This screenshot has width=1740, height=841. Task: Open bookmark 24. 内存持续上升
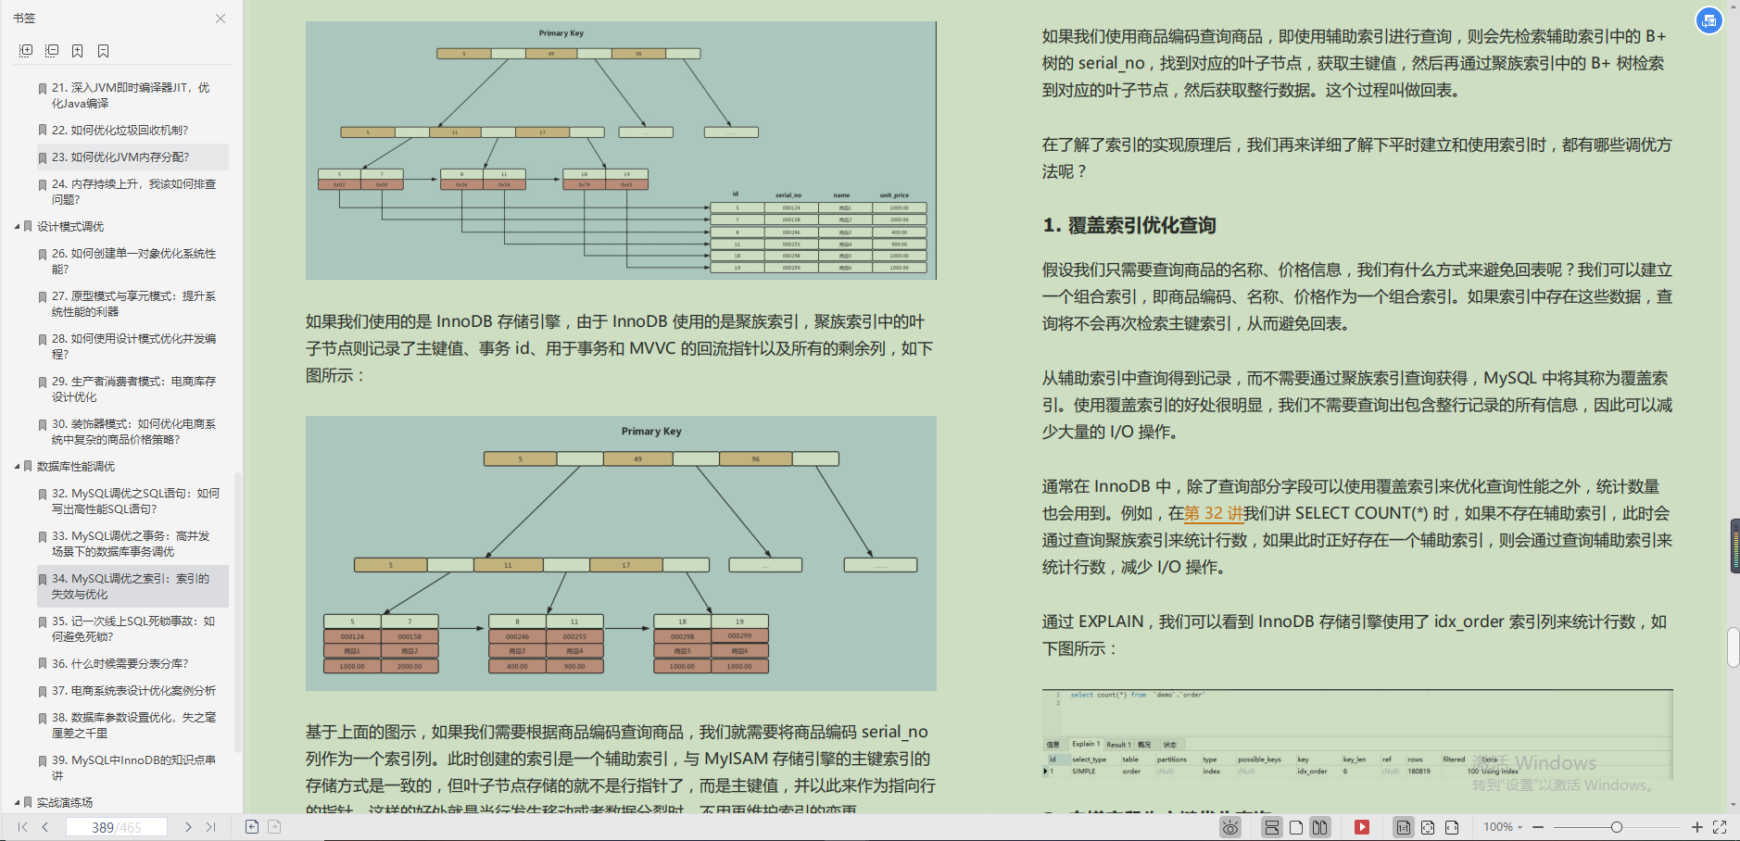(132, 192)
